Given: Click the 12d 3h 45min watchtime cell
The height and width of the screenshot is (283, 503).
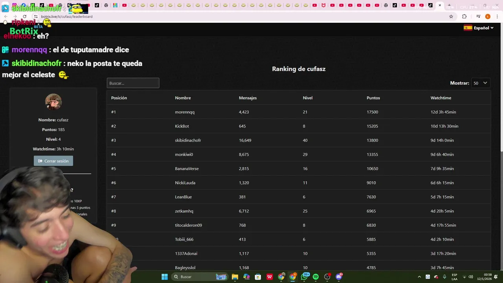Looking at the screenshot, I should click(443, 112).
